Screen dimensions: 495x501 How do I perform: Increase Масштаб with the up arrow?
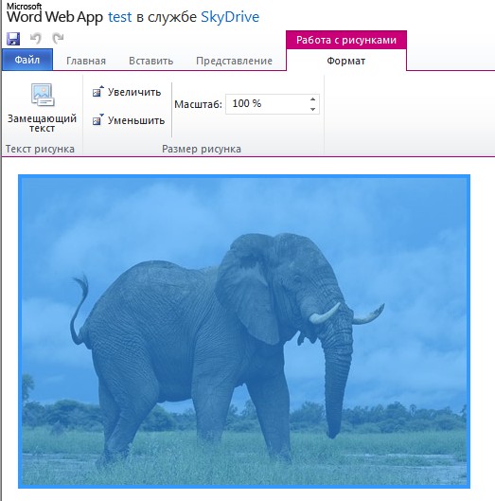point(312,99)
